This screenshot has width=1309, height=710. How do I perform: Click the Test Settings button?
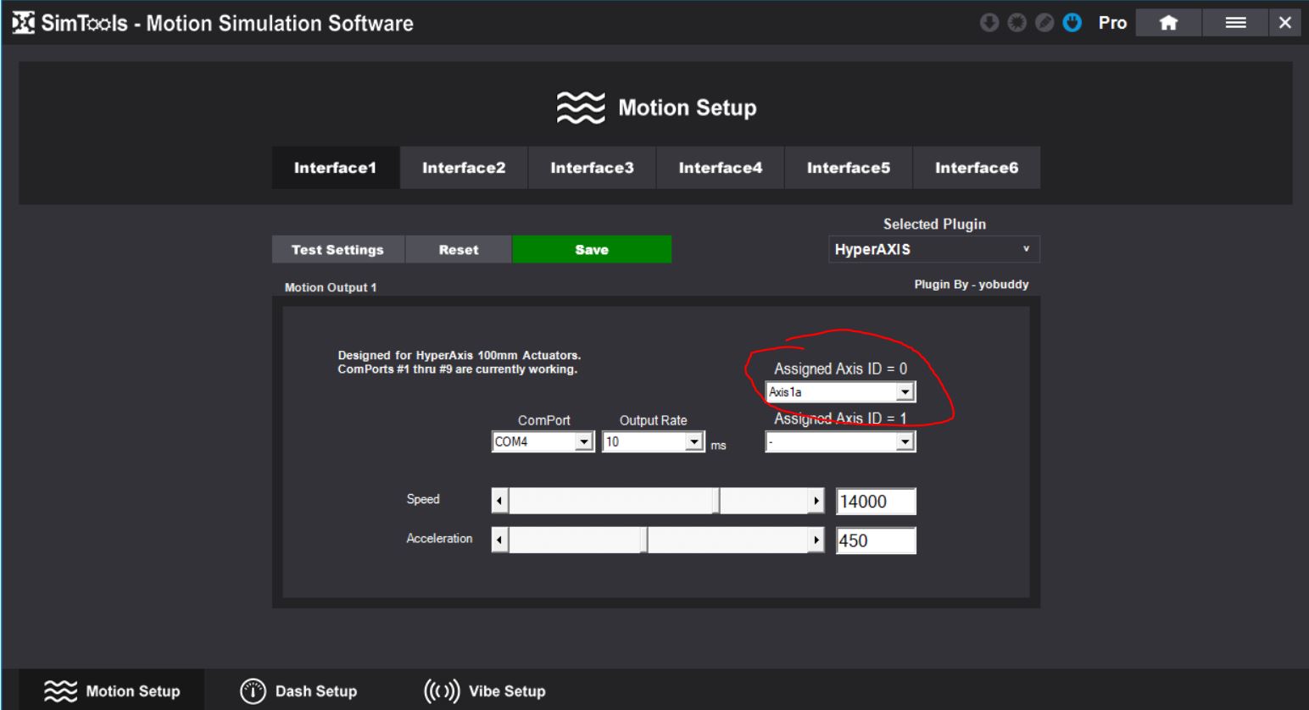click(x=337, y=249)
